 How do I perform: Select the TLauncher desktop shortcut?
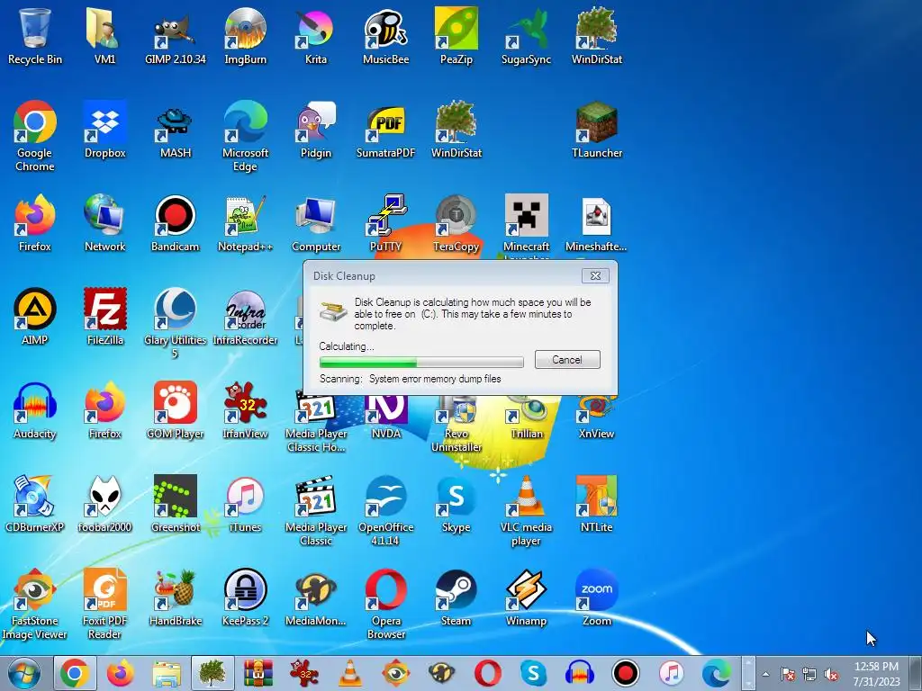click(x=597, y=130)
